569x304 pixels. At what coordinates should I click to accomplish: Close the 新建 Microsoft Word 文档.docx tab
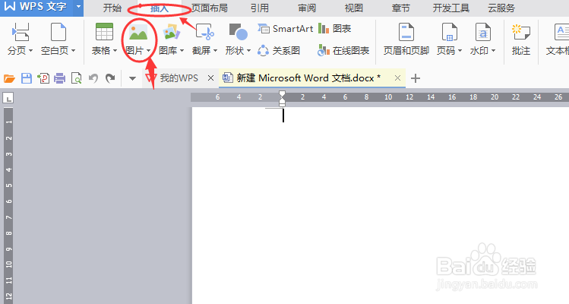coord(398,78)
